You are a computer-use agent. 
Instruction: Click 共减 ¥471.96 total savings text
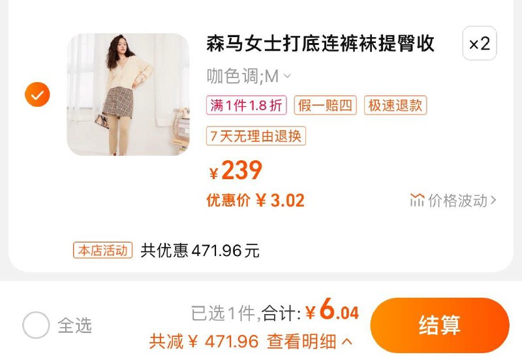tap(204, 341)
